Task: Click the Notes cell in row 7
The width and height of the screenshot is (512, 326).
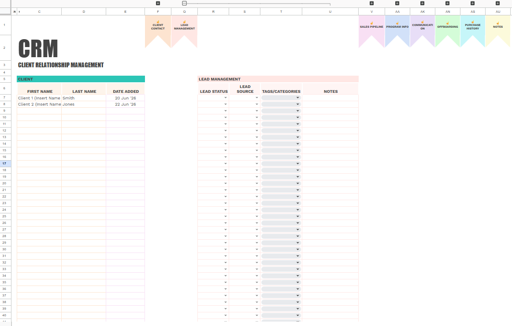Action: click(x=330, y=98)
